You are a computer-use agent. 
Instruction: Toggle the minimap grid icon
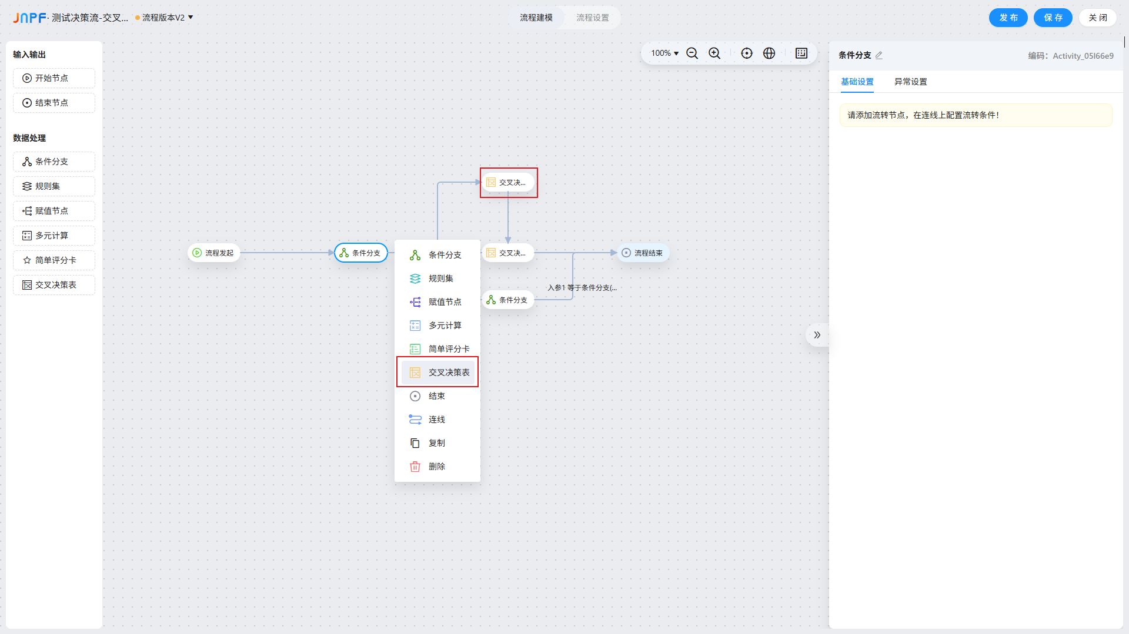pos(801,53)
